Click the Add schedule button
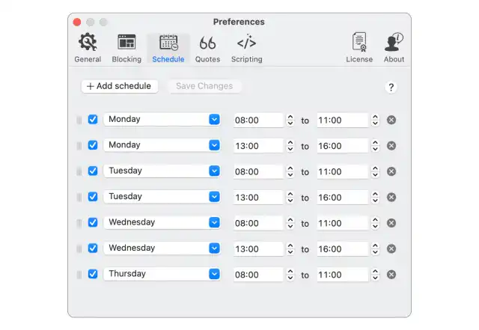 click(119, 86)
